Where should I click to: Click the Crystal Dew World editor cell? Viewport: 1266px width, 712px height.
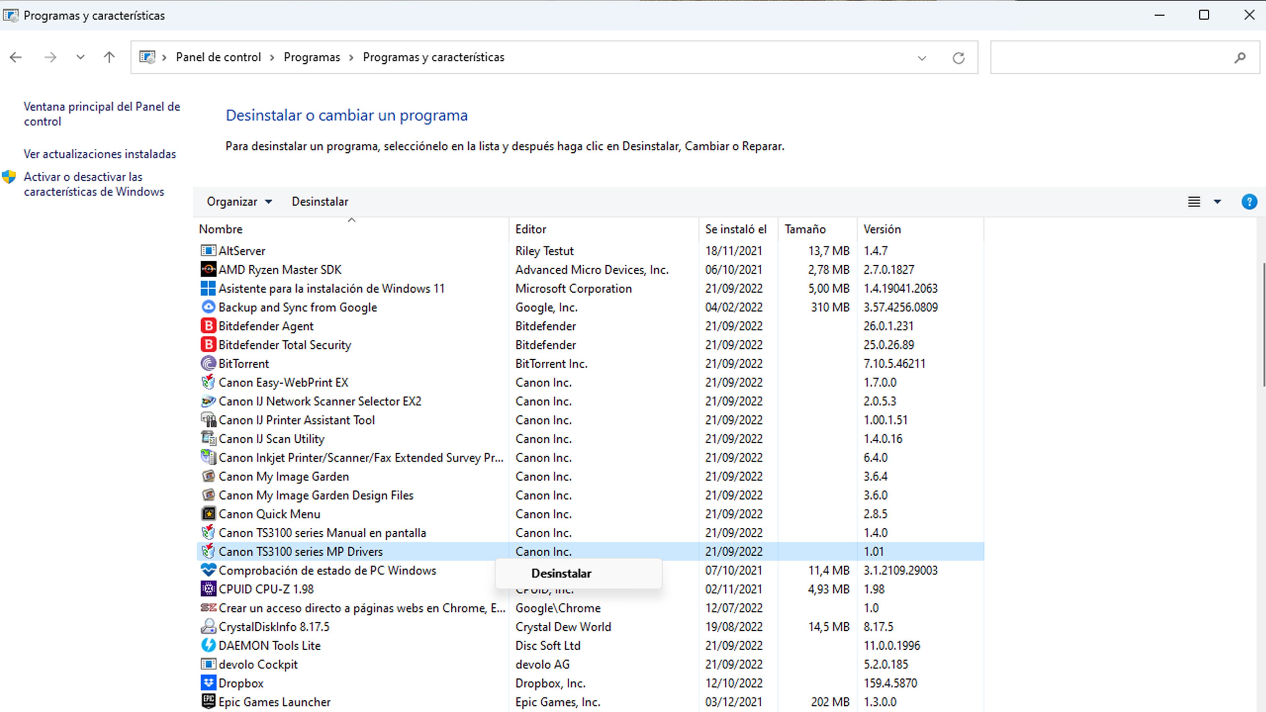pos(563,627)
